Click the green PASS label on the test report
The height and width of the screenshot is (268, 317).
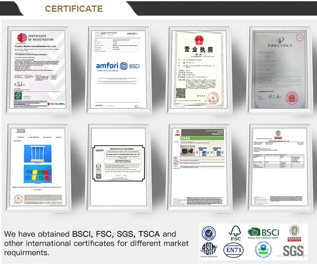pos(202,138)
